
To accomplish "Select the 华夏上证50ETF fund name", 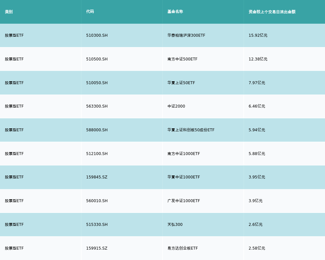I will (181, 83).
